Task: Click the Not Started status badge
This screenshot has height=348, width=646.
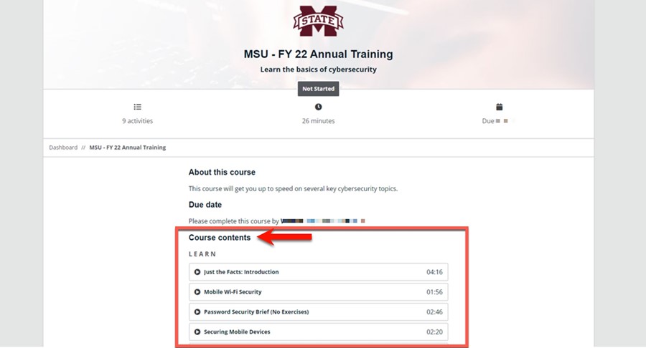Action: [x=319, y=89]
